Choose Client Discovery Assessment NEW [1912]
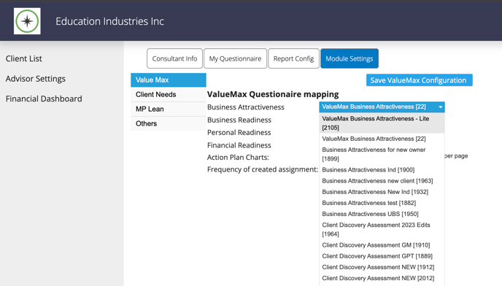This screenshot has height=286, width=502. [x=382, y=267]
